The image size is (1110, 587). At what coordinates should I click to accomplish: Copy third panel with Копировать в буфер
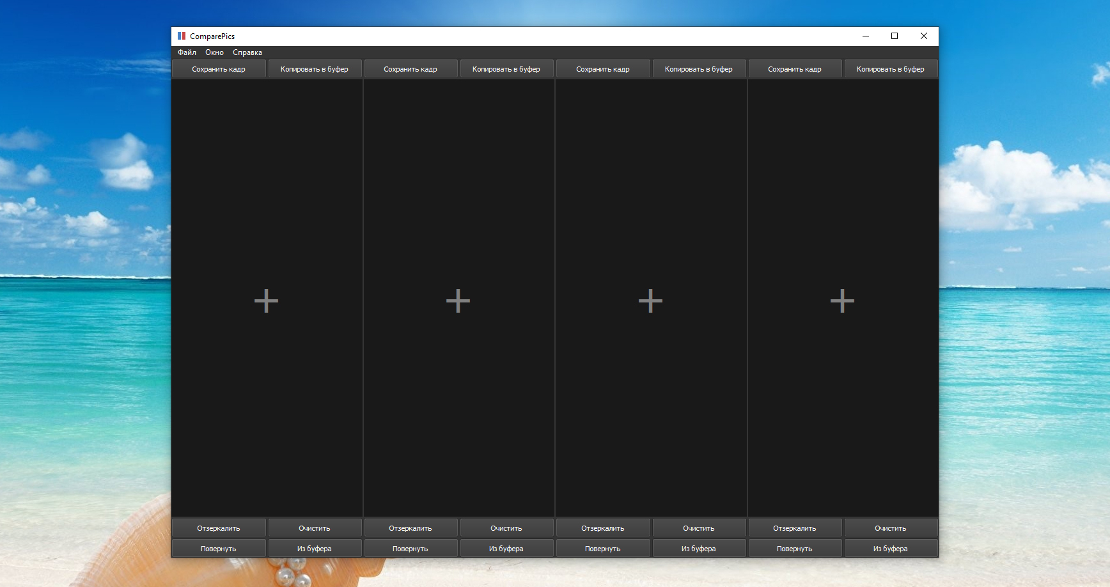pos(699,69)
